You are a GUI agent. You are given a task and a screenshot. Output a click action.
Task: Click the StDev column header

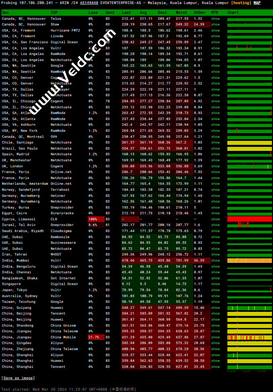point(199,12)
